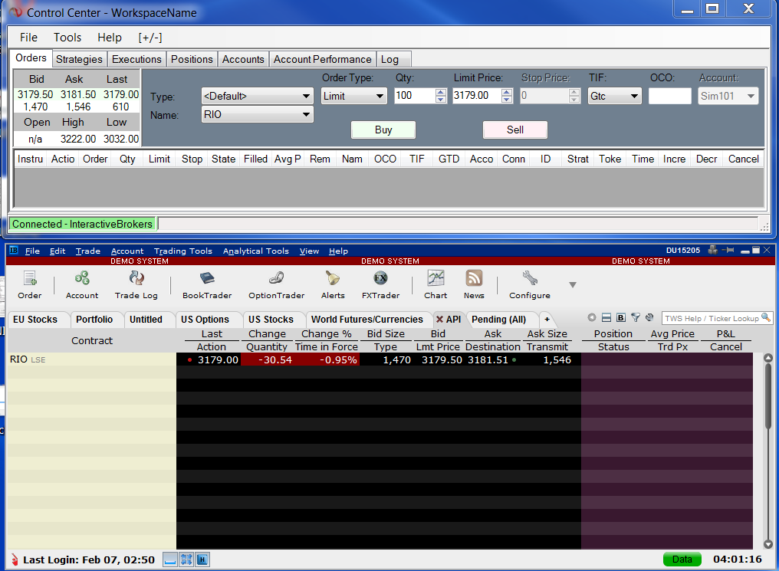This screenshot has height=571, width=779.
Task: Open Account Sim101 dropdown
Action: 728,97
